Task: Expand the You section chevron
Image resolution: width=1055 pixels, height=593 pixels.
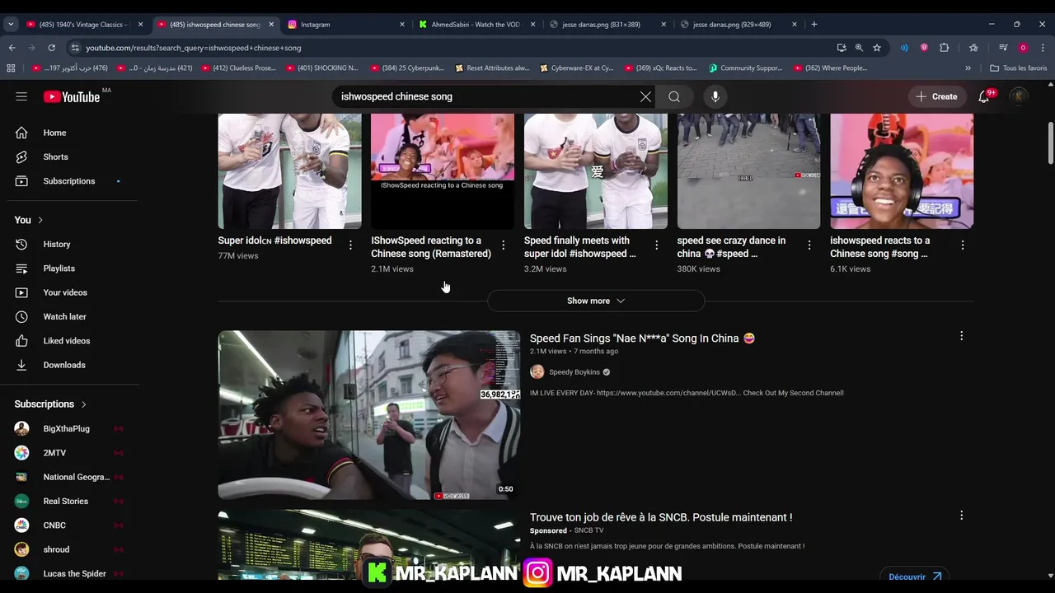Action: pos(40,220)
